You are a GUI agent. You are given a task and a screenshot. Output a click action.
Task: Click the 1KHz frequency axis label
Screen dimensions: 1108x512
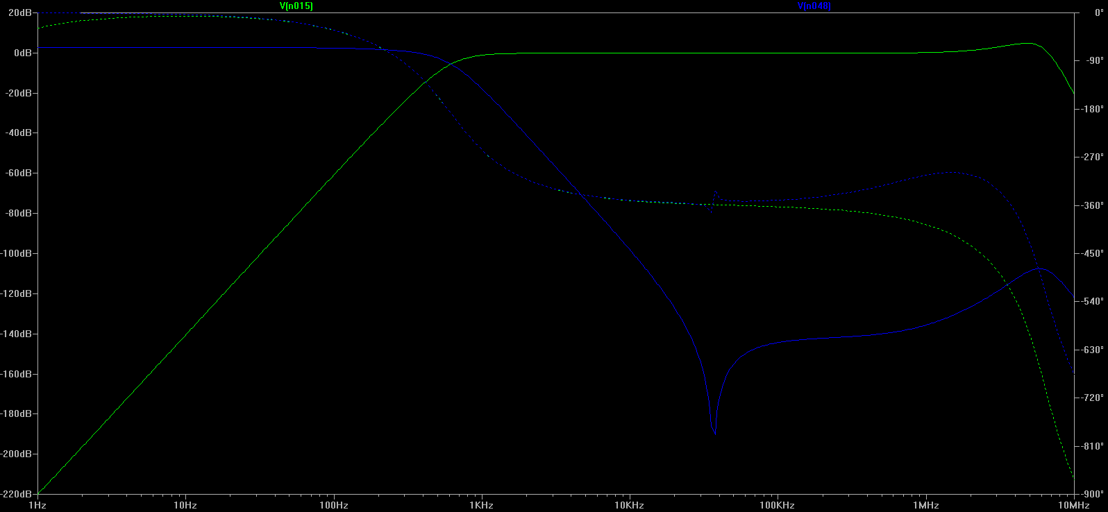[x=481, y=505]
